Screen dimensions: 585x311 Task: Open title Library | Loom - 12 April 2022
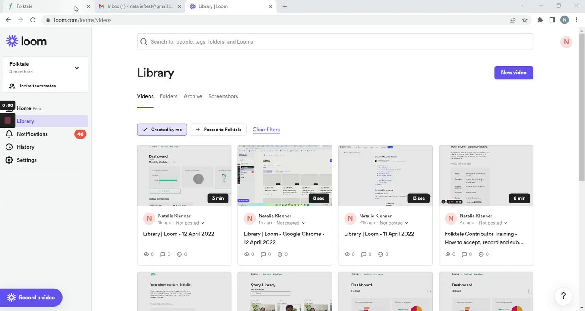tap(179, 234)
